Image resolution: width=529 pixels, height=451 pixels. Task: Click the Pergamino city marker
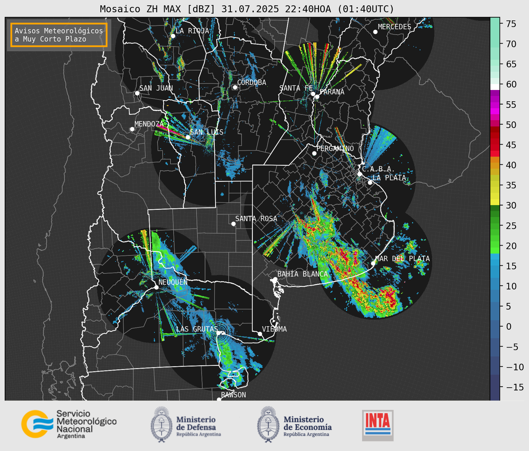point(314,153)
